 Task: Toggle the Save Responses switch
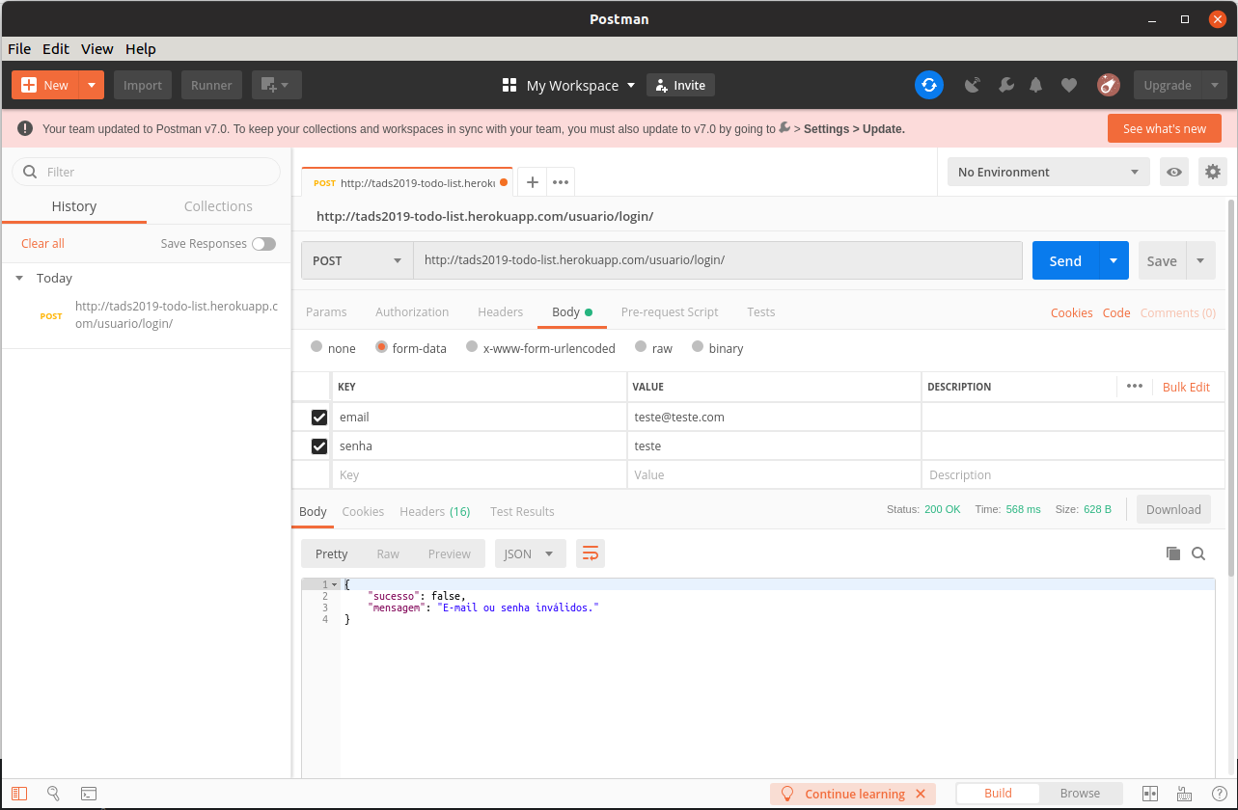point(263,244)
